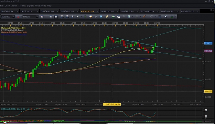Select the cursor pointer tool
This screenshot has width=215, height=124.
[x=72, y=17]
